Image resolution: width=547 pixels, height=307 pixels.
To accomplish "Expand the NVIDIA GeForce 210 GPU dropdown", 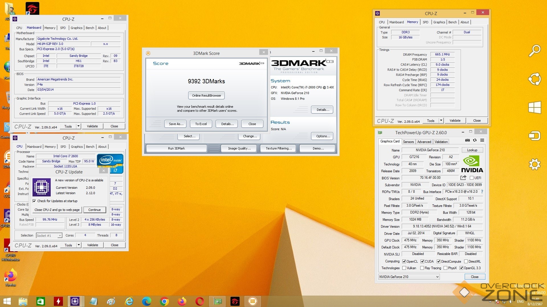I will pos(437,277).
